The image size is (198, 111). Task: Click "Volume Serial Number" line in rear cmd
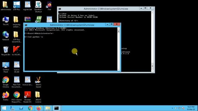(x=78, y=17)
